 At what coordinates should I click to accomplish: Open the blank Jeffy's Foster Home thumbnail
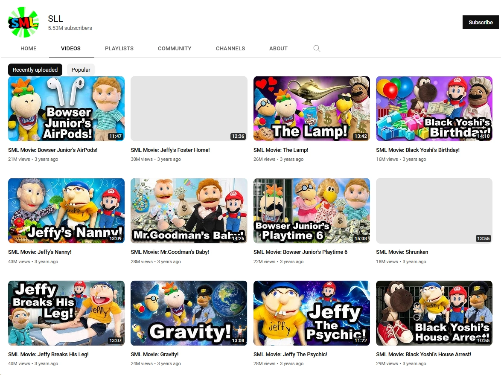pos(189,109)
